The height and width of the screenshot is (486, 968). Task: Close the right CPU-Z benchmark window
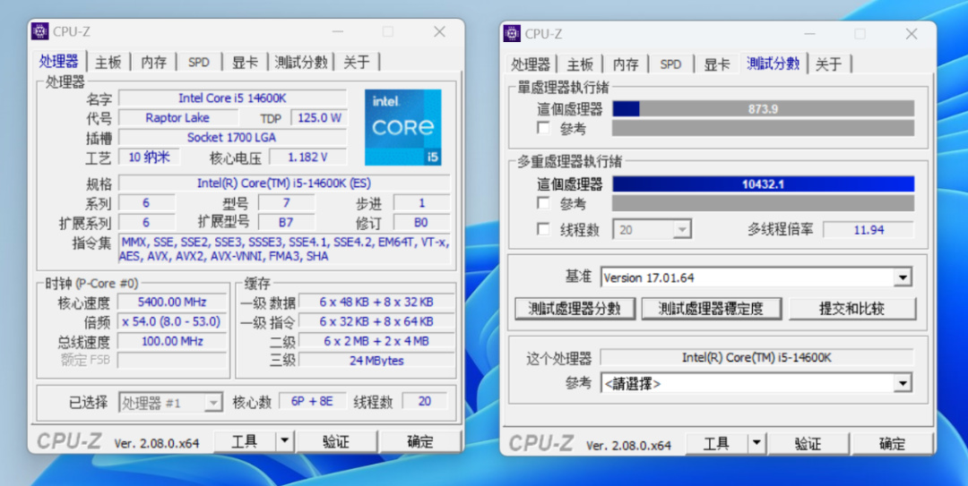[x=912, y=34]
